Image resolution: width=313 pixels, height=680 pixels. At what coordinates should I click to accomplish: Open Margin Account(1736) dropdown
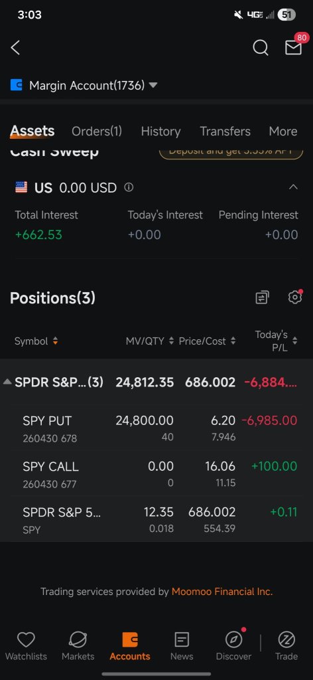pos(93,86)
